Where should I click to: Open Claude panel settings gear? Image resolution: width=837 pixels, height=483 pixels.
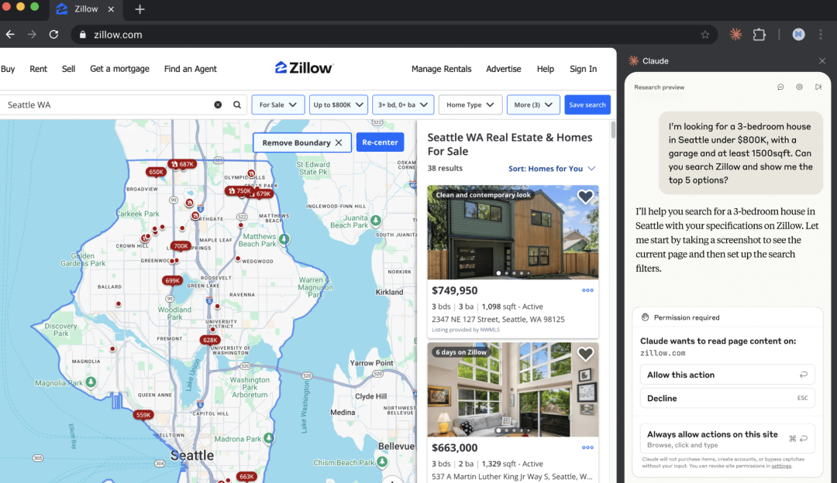(x=799, y=87)
